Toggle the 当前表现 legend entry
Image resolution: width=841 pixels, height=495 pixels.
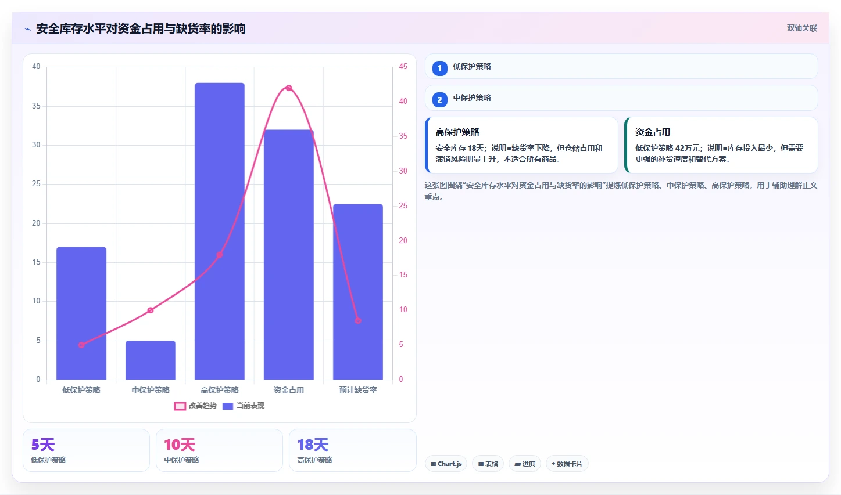coord(244,406)
